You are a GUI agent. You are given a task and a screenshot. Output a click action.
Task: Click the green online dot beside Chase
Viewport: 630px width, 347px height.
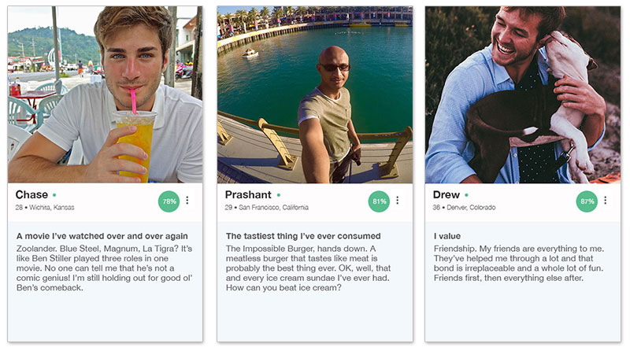pyautogui.click(x=54, y=195)
